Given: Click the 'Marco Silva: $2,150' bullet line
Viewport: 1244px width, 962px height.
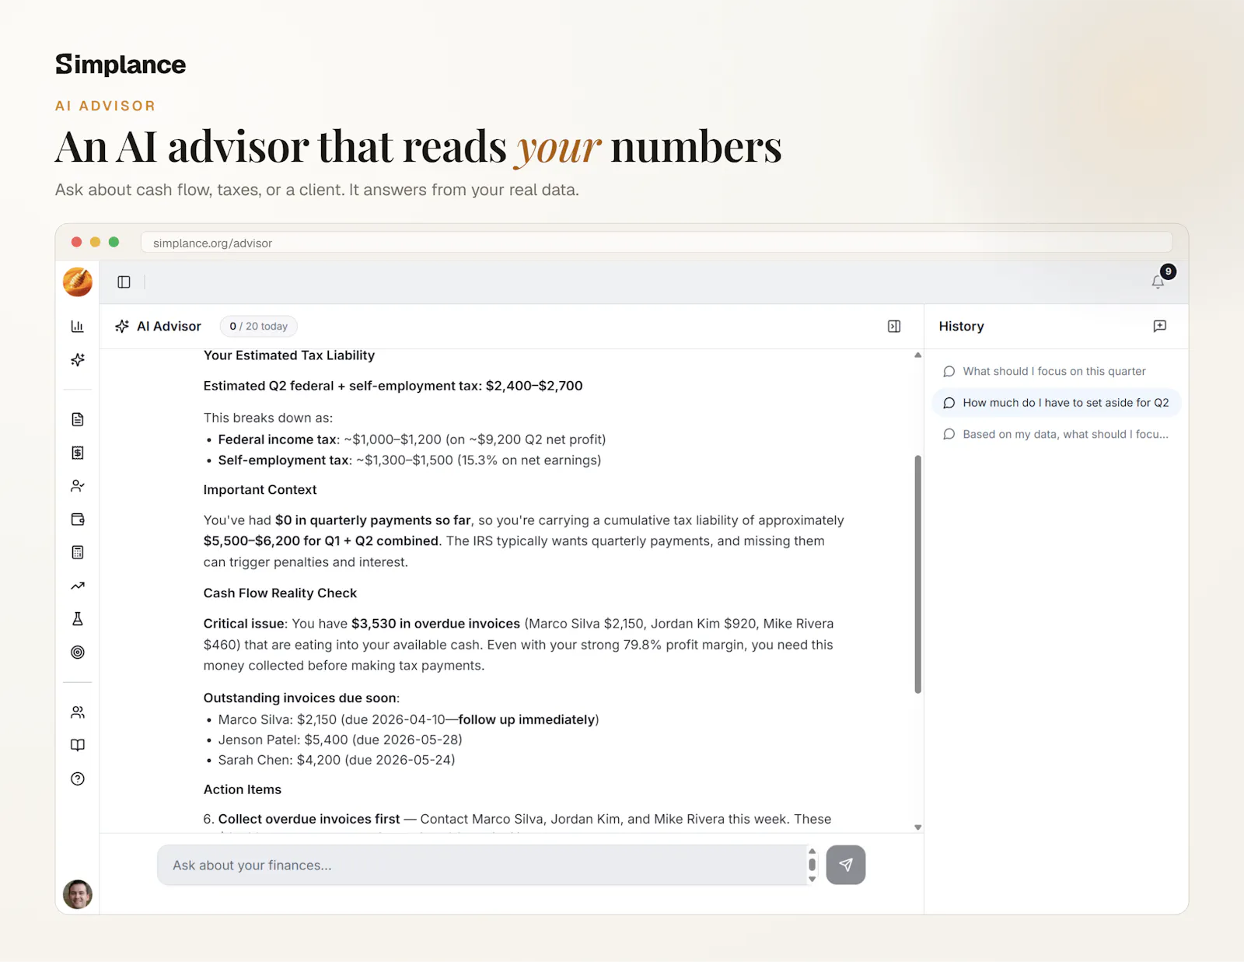Looking at the screenshot, I should 408,719.
